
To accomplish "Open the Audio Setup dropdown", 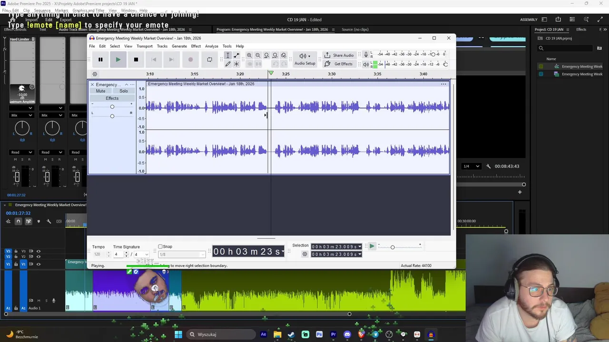I will (x=304, y=59).
